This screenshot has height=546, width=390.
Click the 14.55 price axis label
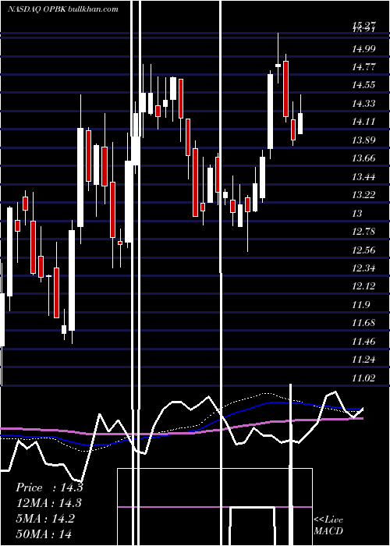(363, 85)
